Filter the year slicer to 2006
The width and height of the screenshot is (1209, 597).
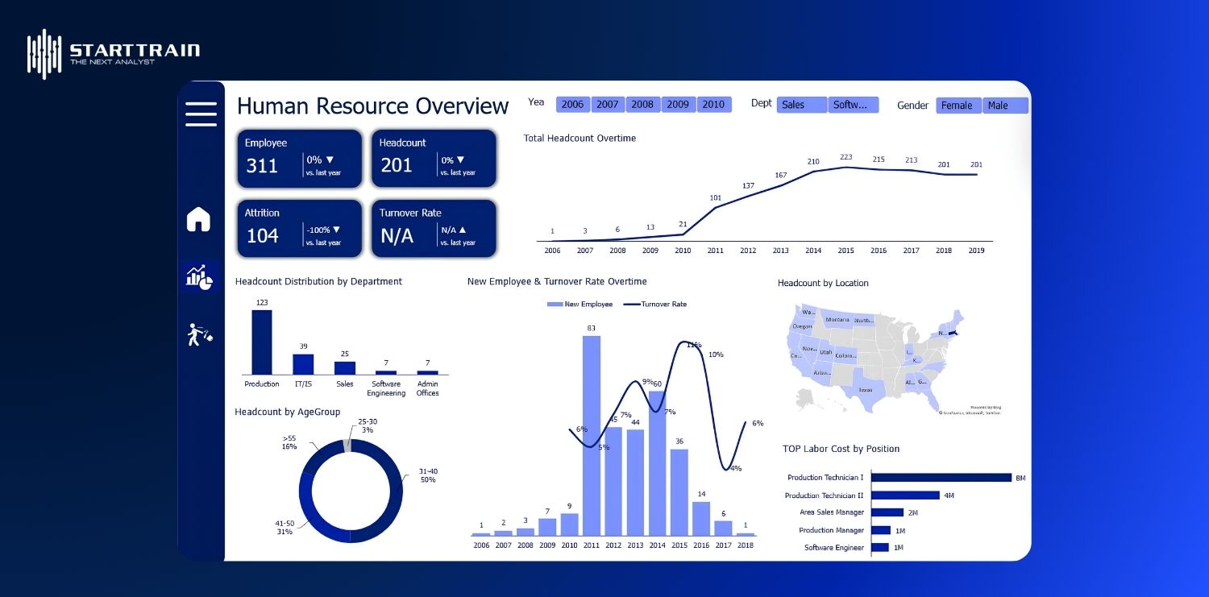[572, 105]
